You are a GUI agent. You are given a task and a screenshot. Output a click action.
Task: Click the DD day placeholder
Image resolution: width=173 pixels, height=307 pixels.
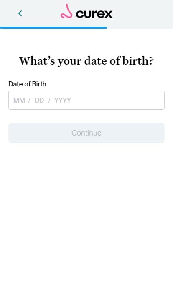click(x=39, y=101)
